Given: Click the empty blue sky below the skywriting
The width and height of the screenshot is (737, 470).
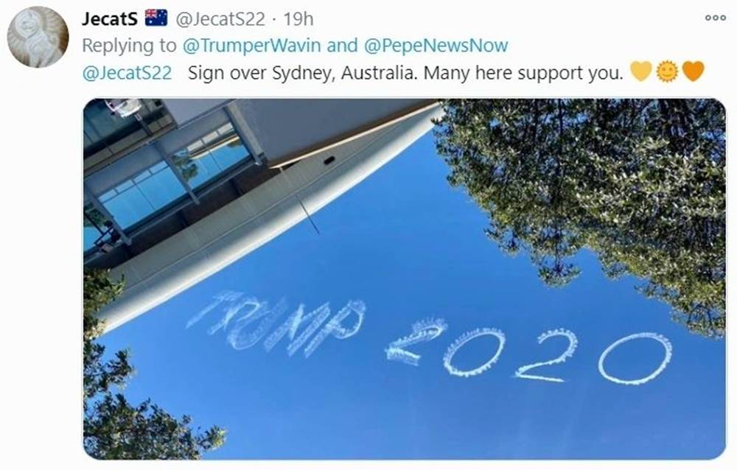Looking at the screenshot, I should [442, 420].
